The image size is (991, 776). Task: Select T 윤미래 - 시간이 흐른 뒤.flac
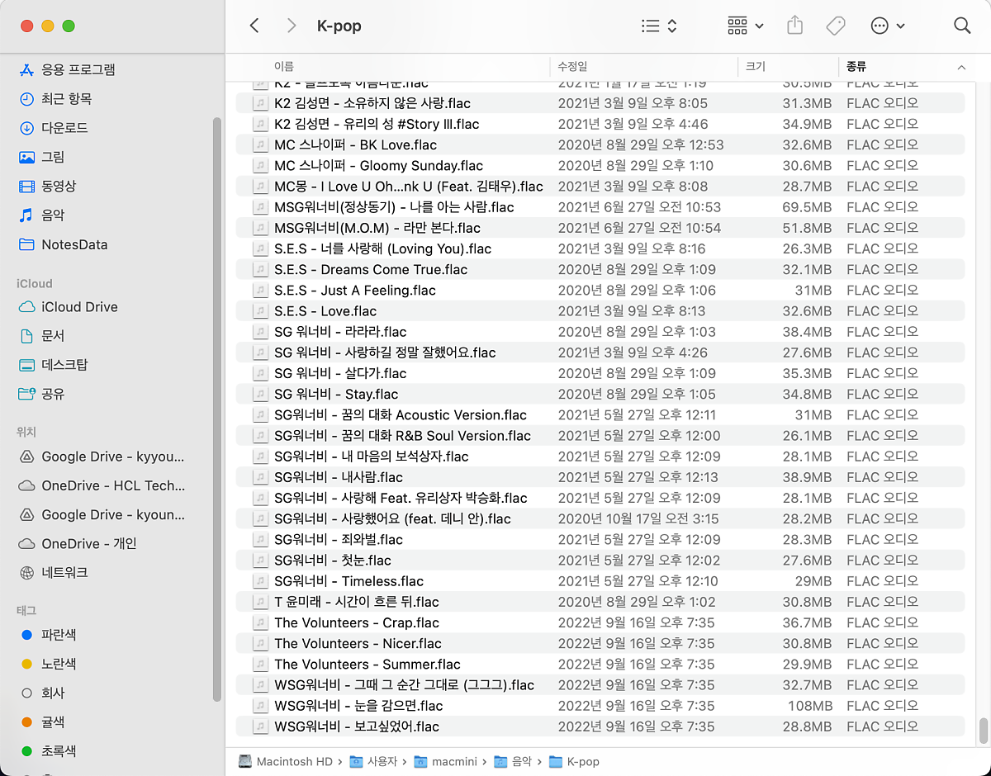(x=600, y=602)
